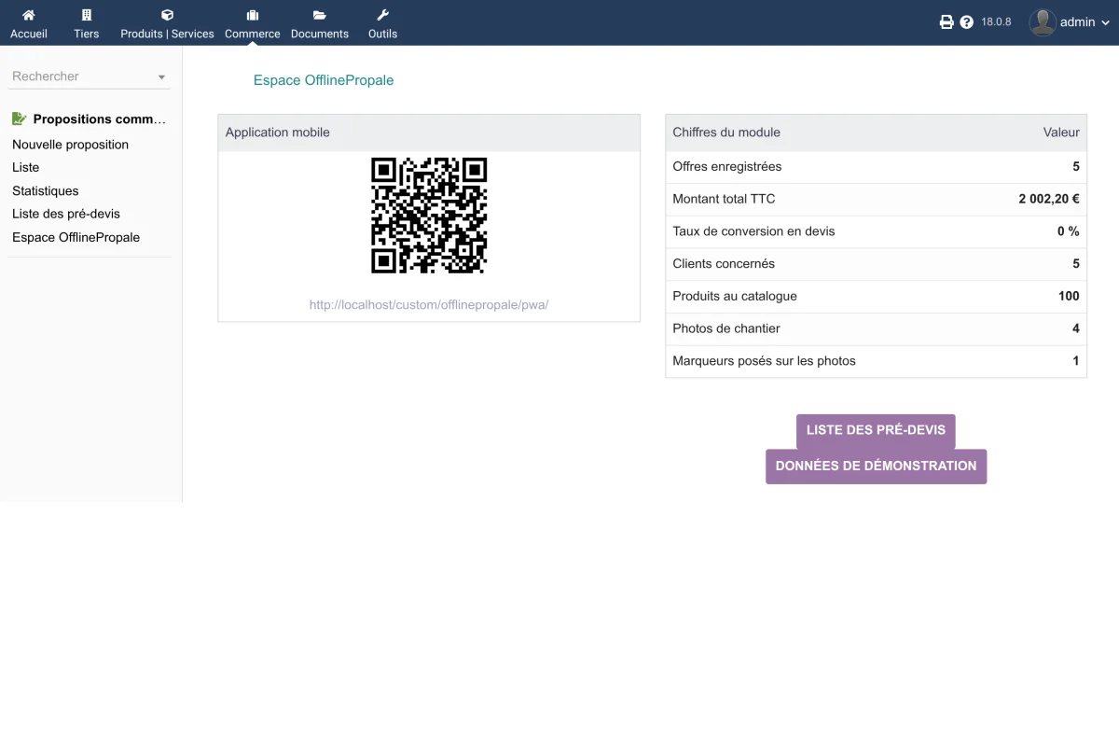Click the Offres enregistrées row label
This screenshot has width=1119, height=753.
tap(727, 166)
